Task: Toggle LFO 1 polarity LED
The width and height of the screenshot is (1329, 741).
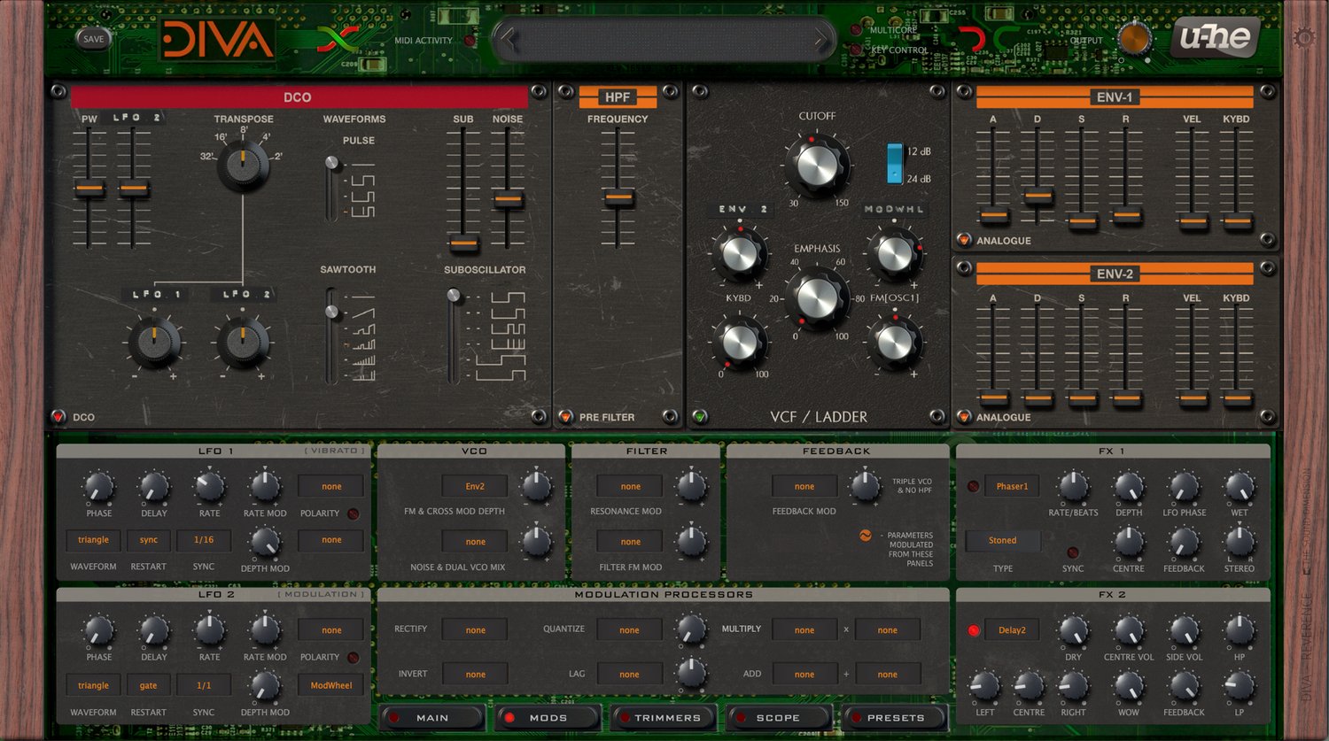Action: tap(353, 513)
